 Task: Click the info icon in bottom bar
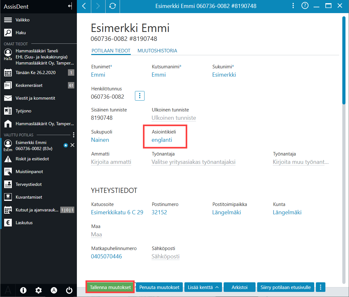coord(23,290)
